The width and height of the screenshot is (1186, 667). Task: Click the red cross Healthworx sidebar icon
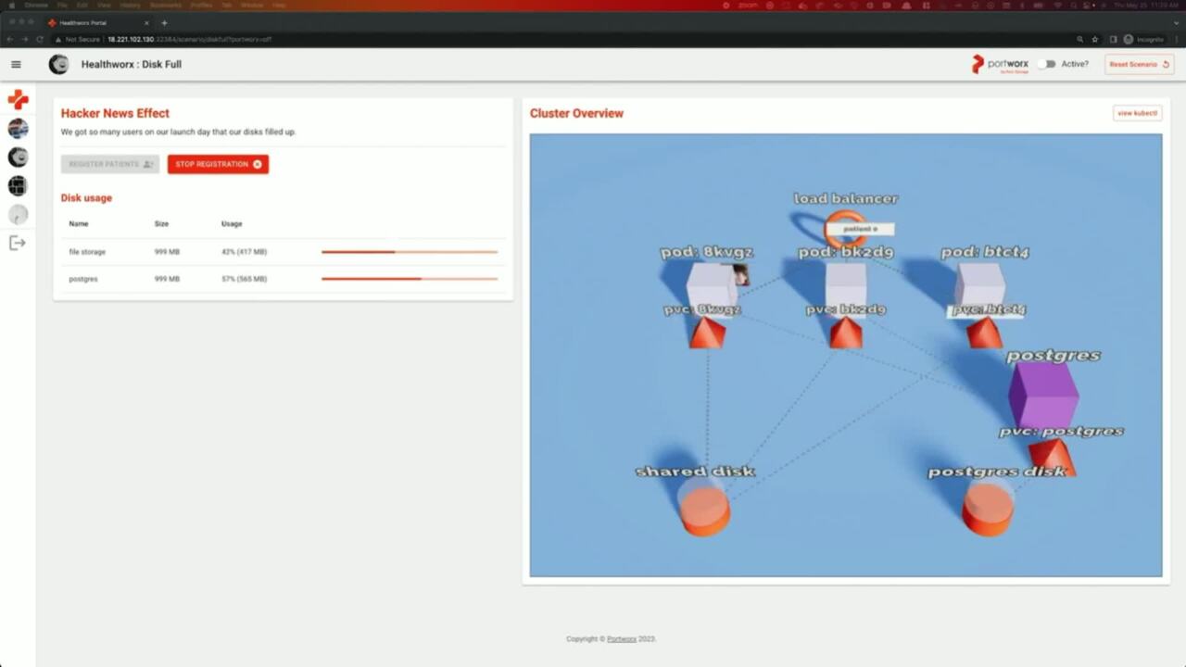[x=18, y=99]
